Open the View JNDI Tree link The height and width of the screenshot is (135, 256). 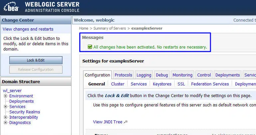108,122
